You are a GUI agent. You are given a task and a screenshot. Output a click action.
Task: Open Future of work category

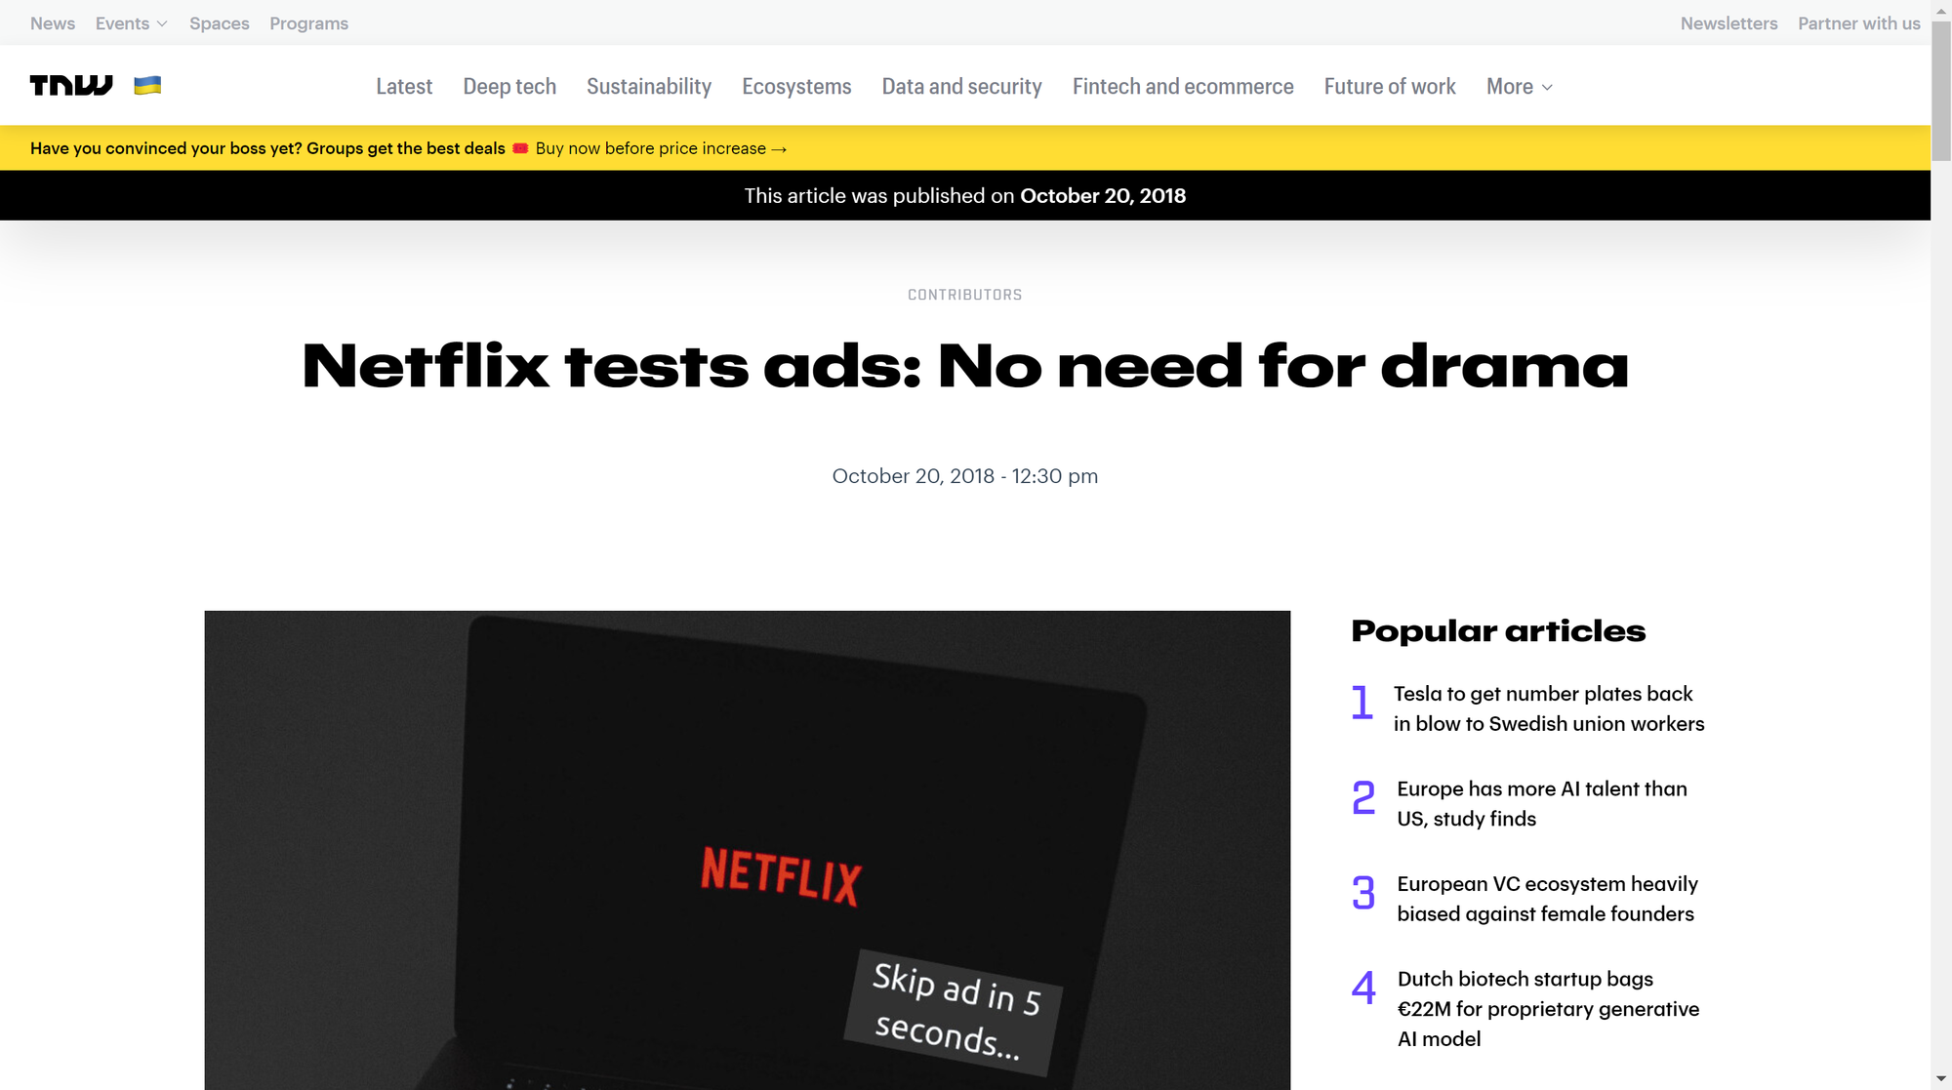(x=1390, y=87)
